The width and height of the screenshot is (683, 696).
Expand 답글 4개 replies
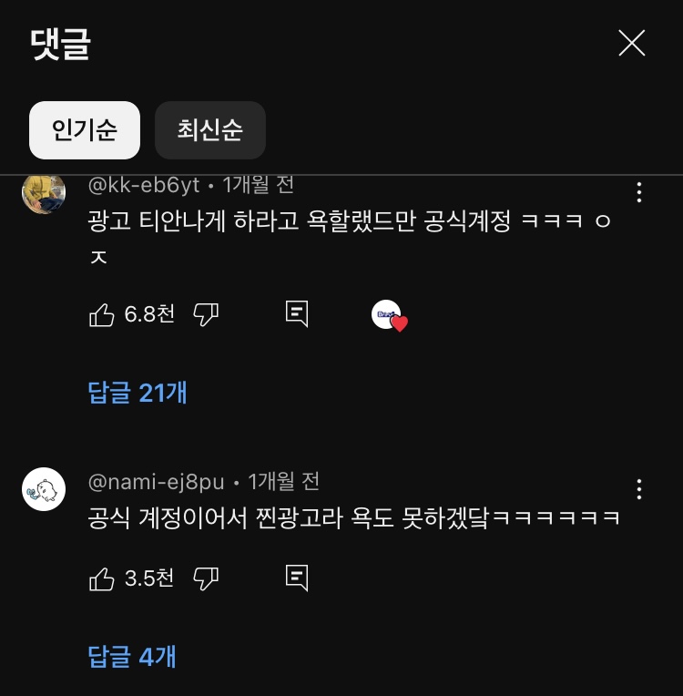(x=132, y=657)
